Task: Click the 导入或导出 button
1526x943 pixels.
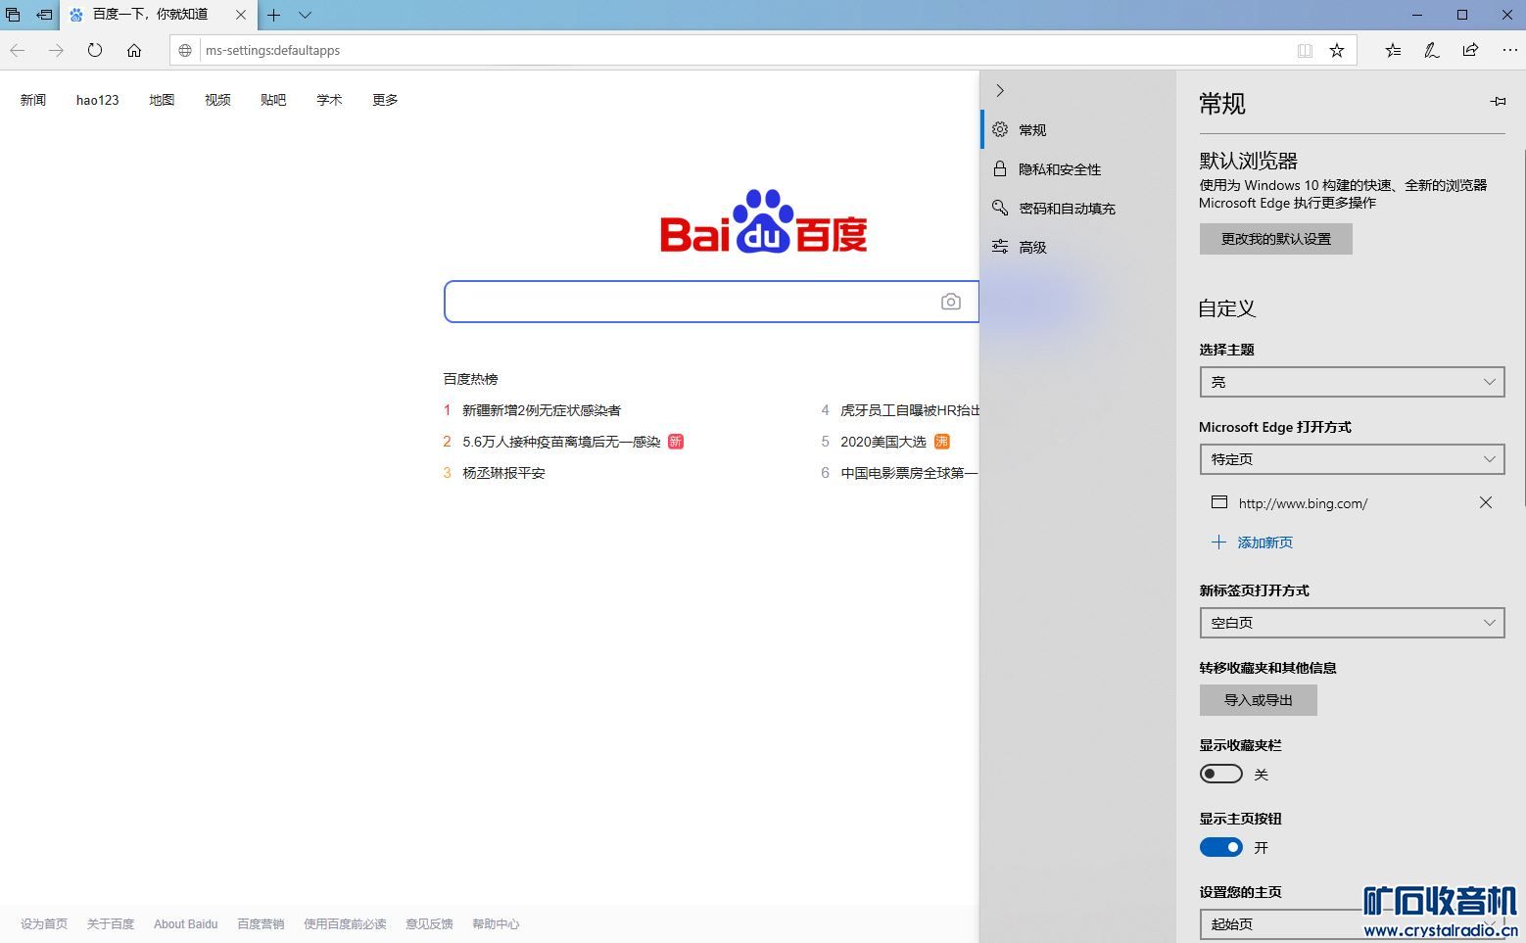Action: click(1259, 700)
